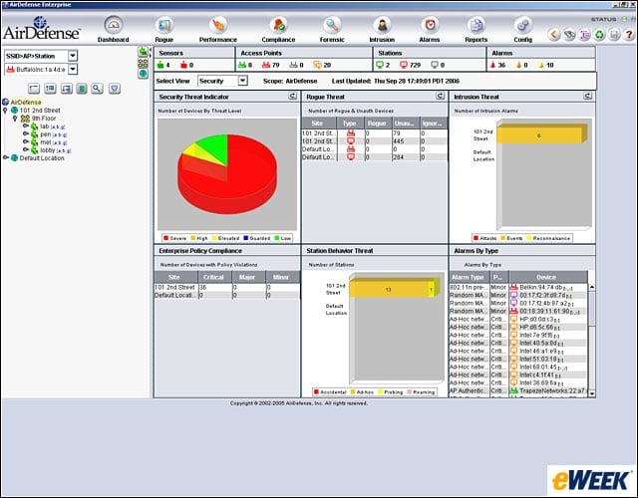Viewport: 638px width, 498px height.
Task: Click the Critical value 36 for 101 2nd Street
Action: pyautogui.click(x=203, y=287)
